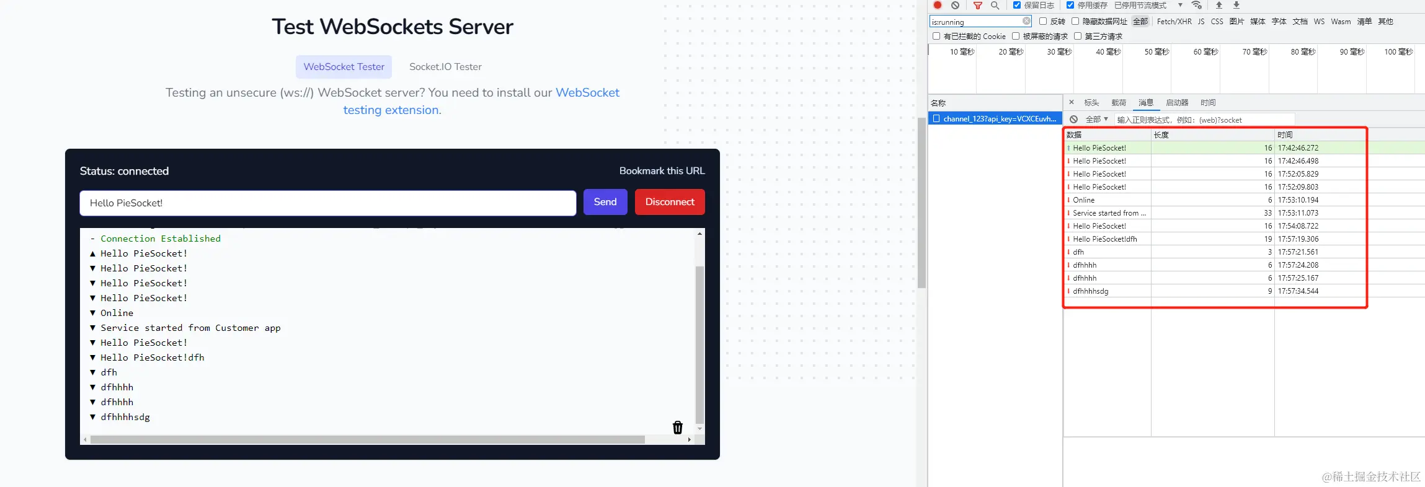This screenshot has height=487, width=1425.
Task: Open the 时间 timing tab
Action: tap(1208, 103)
